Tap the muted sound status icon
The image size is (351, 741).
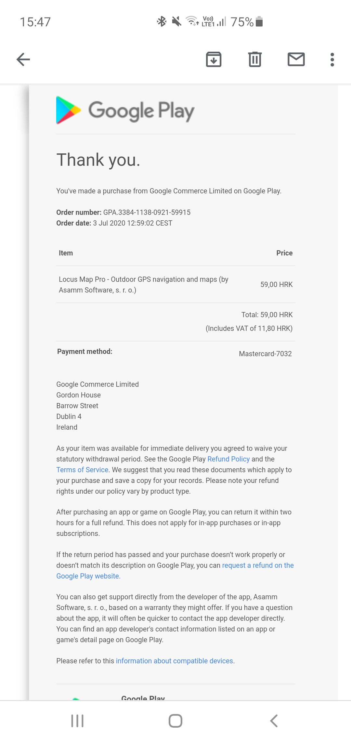coord(176,21)
